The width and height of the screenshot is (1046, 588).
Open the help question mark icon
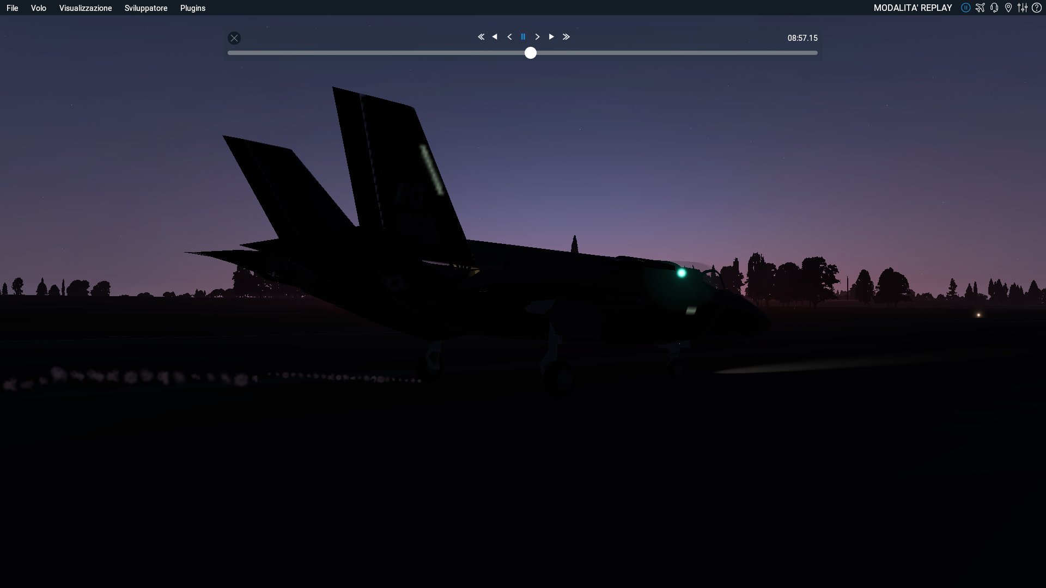pos(1037,8)
